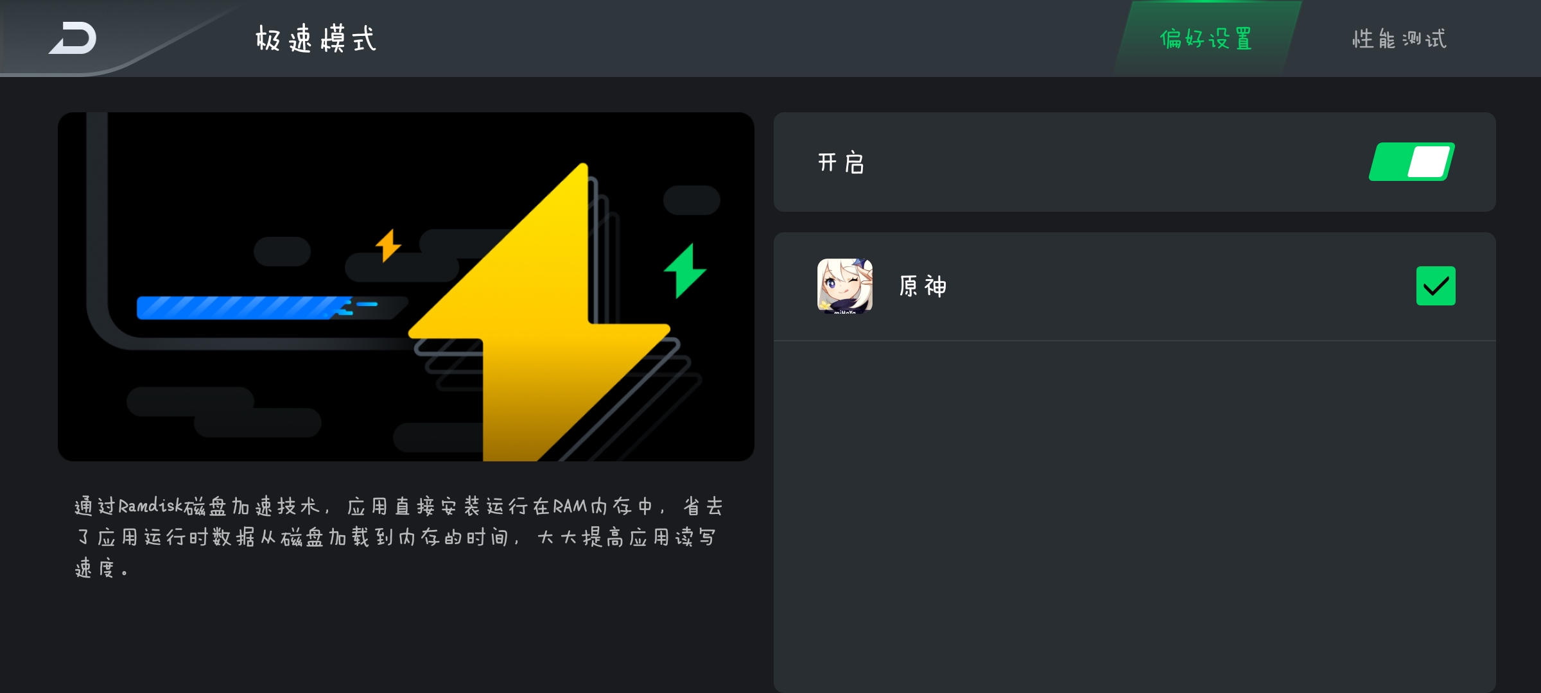This screenshot has height=693, width=1541.
Task: Tap the dark cloud shape at illustration bottom left
Action: 223,411
